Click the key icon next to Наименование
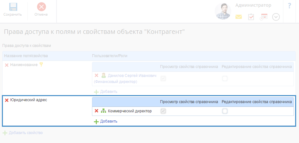 coord(41,65)
